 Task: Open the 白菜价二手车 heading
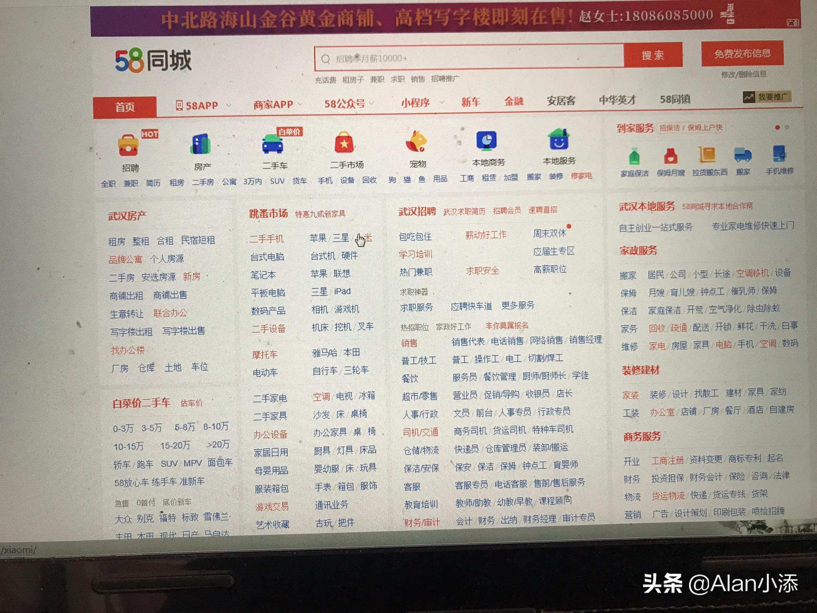[x=141, y=403]
